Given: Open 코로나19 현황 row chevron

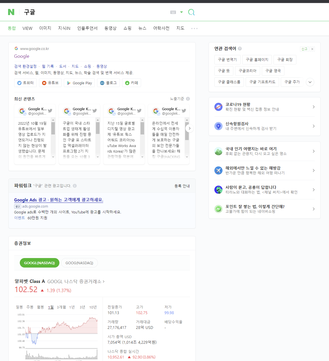Looking at the screenshot, I should [x=314, y=107].
